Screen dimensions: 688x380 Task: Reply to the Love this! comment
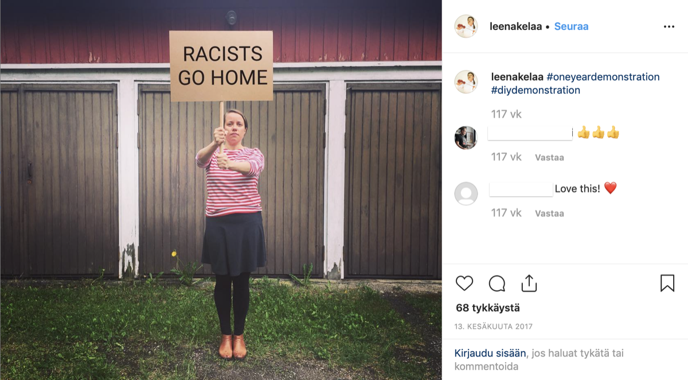tap(549, 214)
